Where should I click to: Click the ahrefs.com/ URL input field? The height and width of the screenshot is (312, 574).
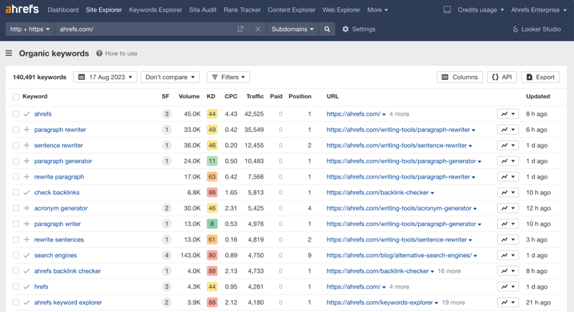147,29
